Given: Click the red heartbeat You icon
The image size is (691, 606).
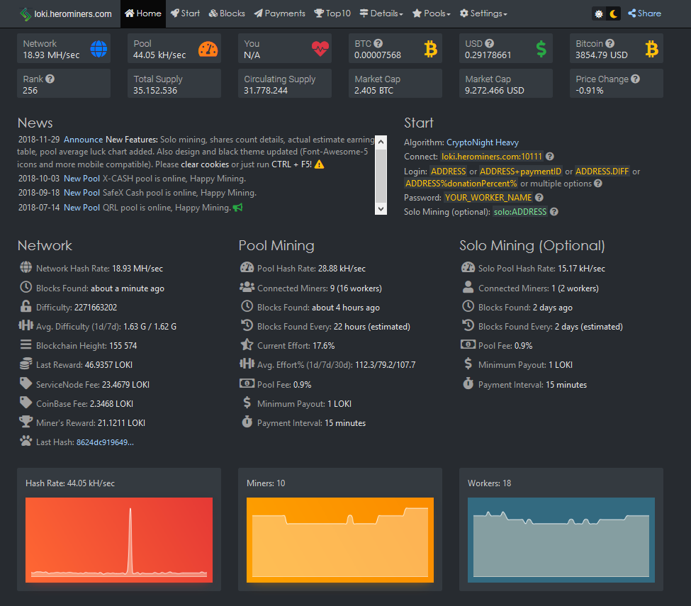Looking at the screenshot, I should [320, 48].
